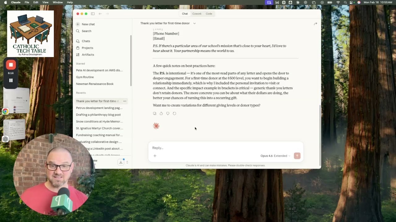Give the response a thumbs up
This screenshot has height=222, width=396.
161,113
